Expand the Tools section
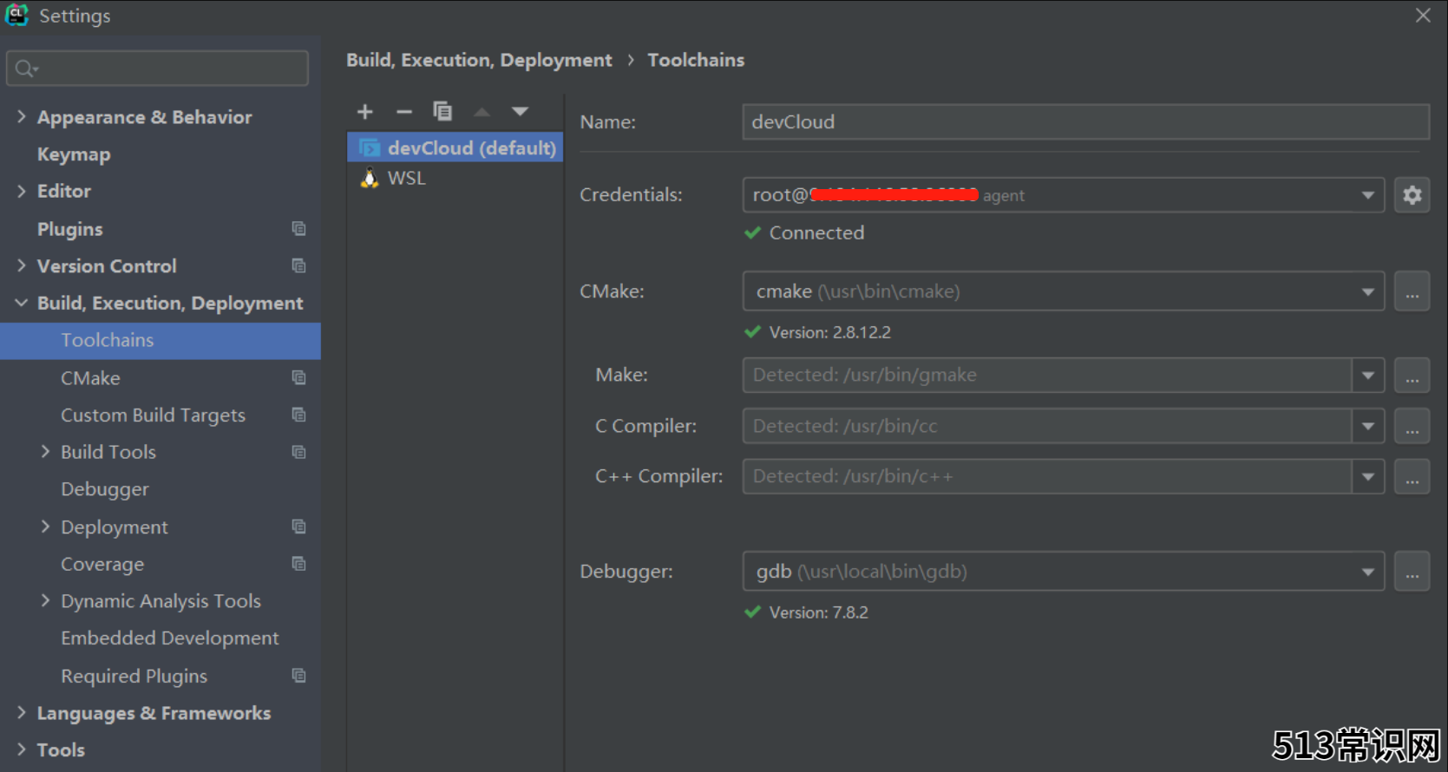 22,749
